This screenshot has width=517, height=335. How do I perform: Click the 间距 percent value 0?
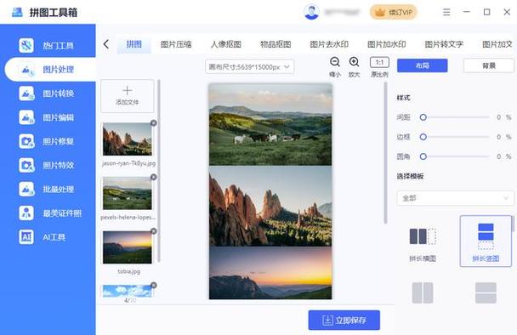click(x=498, y=117)
